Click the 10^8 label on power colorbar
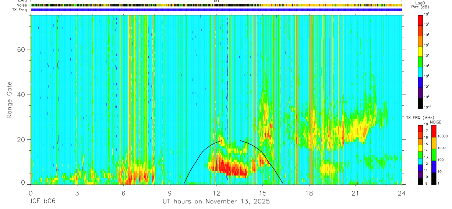 click(426, 14)
